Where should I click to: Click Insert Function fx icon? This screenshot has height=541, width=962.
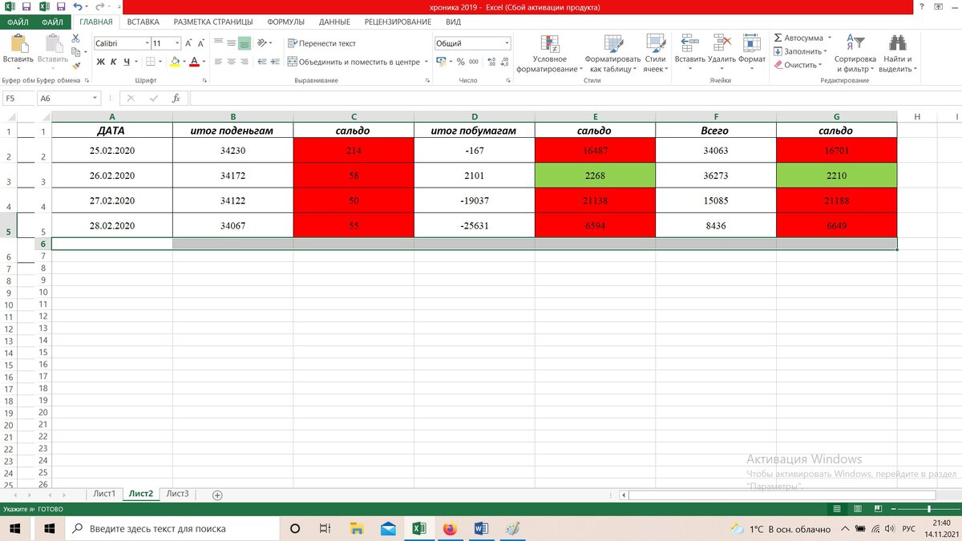[x=176, y=98]
